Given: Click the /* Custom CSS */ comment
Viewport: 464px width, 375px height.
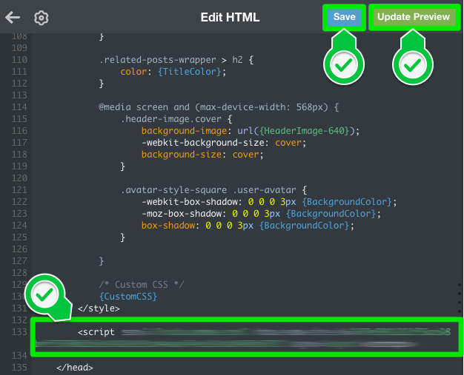Looking at the screenshot, I should coord(142,284).
